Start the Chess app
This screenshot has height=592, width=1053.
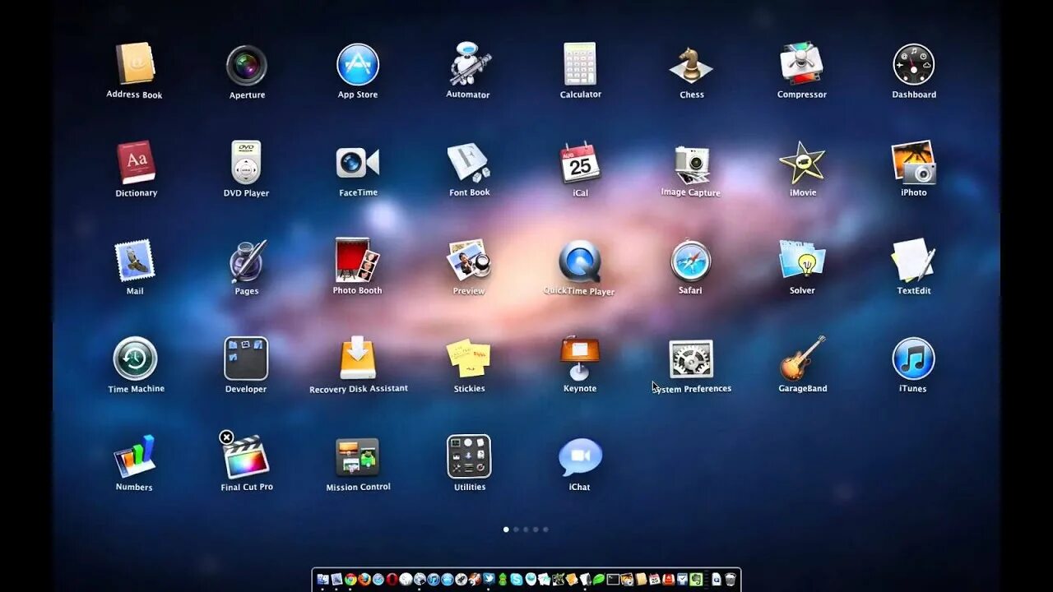[x=691, y=64]
